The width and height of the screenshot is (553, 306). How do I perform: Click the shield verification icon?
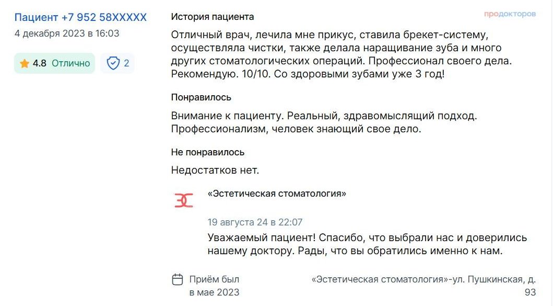pyautogui.click(x=113, y=63)
